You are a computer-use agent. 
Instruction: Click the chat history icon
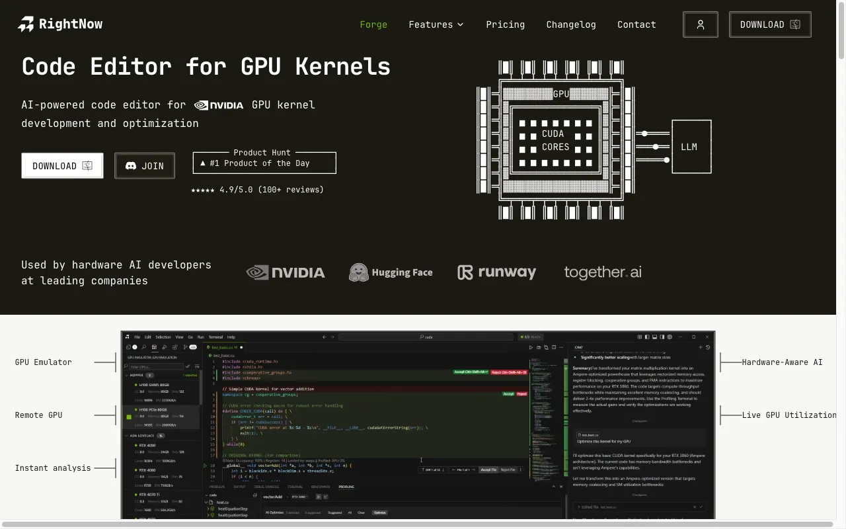click(x=708, y=347)
